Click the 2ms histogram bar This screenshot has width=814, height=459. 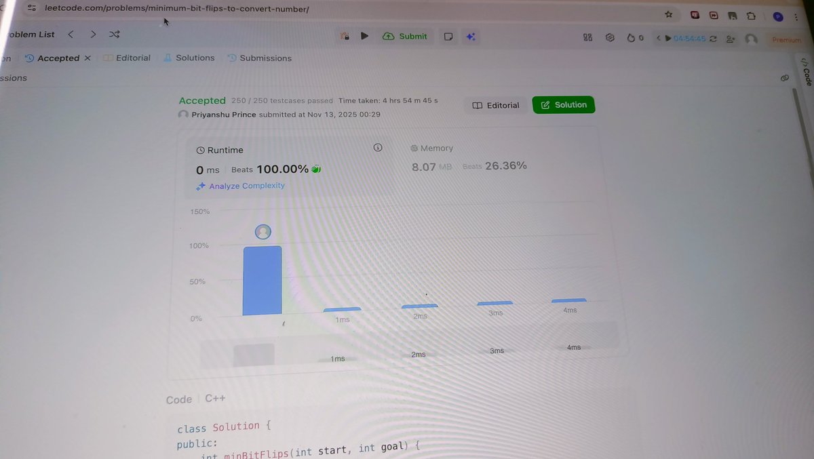point(419,306)
